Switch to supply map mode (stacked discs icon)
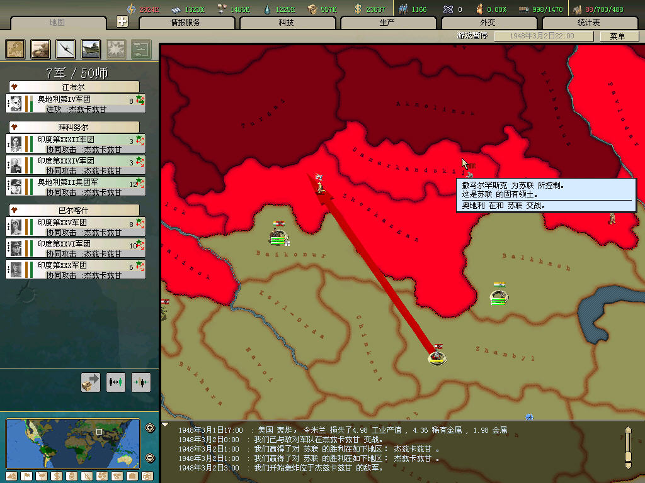 (72, 476)
